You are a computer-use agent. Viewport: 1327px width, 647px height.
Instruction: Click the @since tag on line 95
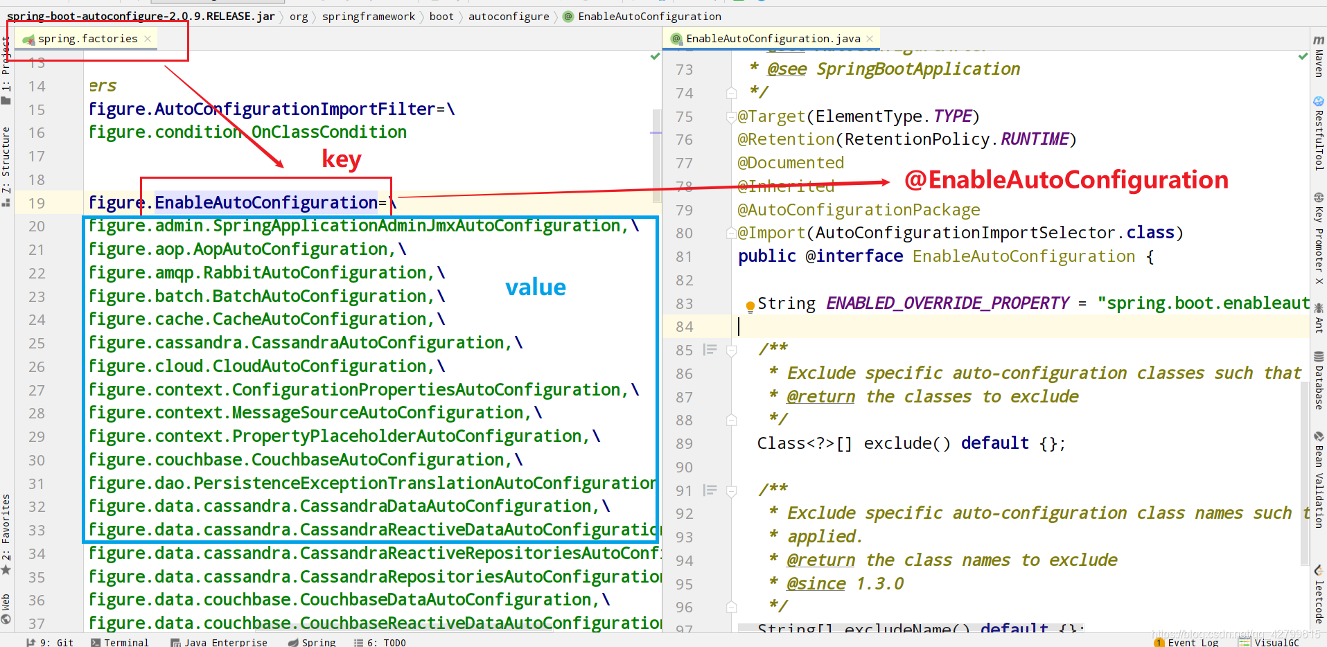click(816, 584)
